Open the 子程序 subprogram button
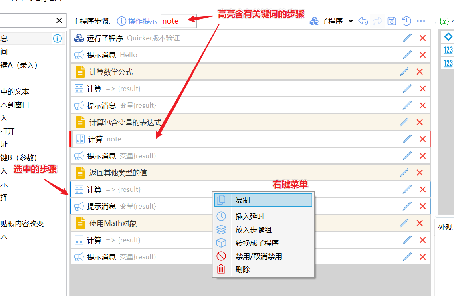Image resolution: width=454 pixels, height=296 pixels. 326,21
